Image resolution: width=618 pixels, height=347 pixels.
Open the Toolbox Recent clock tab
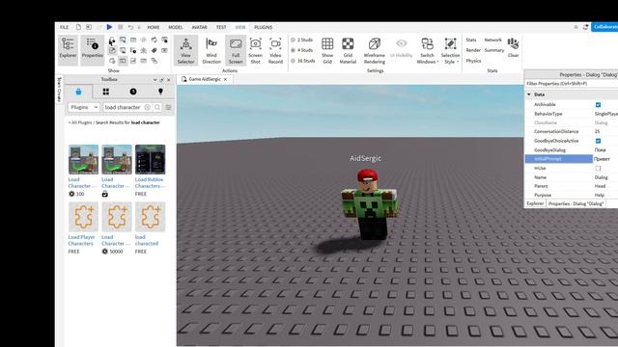(x=133, y=92)
